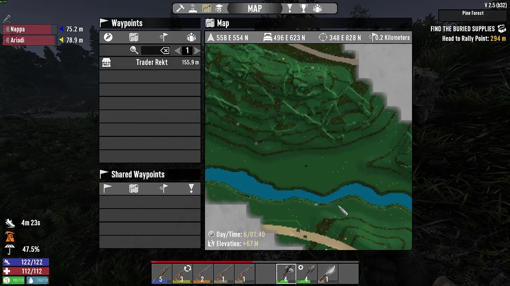Click the exclamation icon in Shared Waypoints toolbar
The width and height of the screenshot is (510, 286).
pyautogui.click(x=191, y=189)
